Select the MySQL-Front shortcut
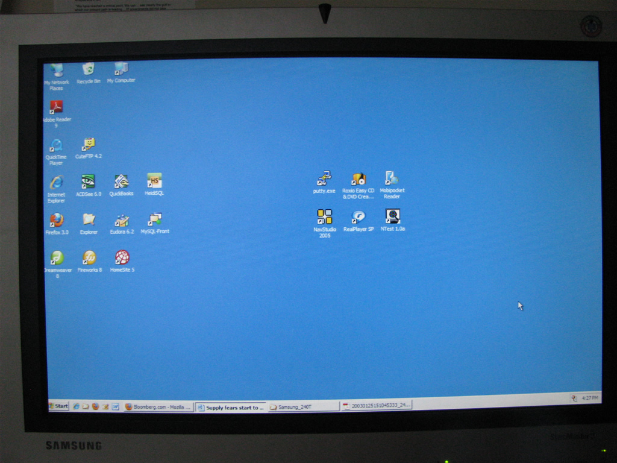This screenshot has height=463, width=617. tap(155, 223)
